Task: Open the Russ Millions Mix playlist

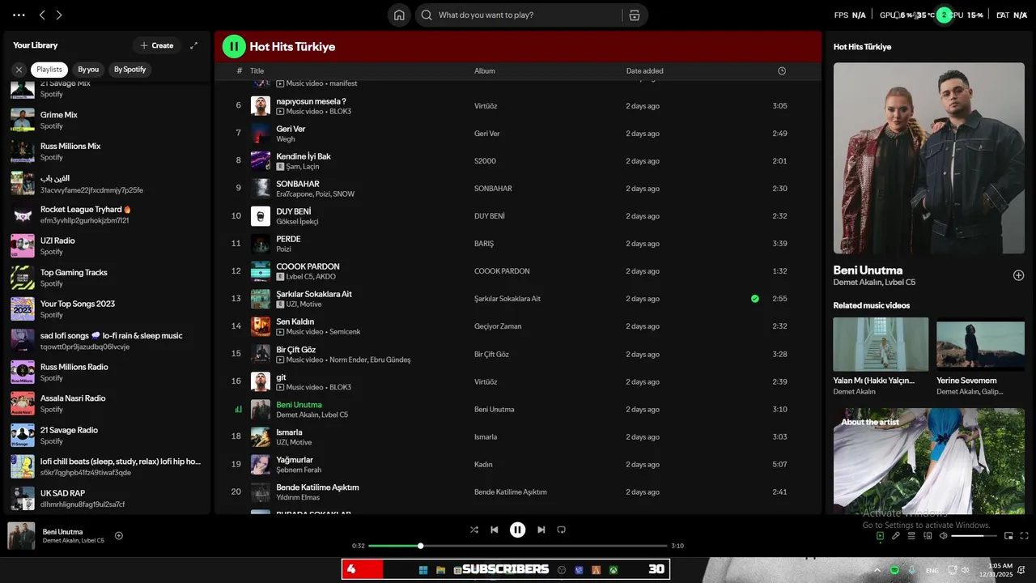Action: pyautogui.click(x=107, y=151)
